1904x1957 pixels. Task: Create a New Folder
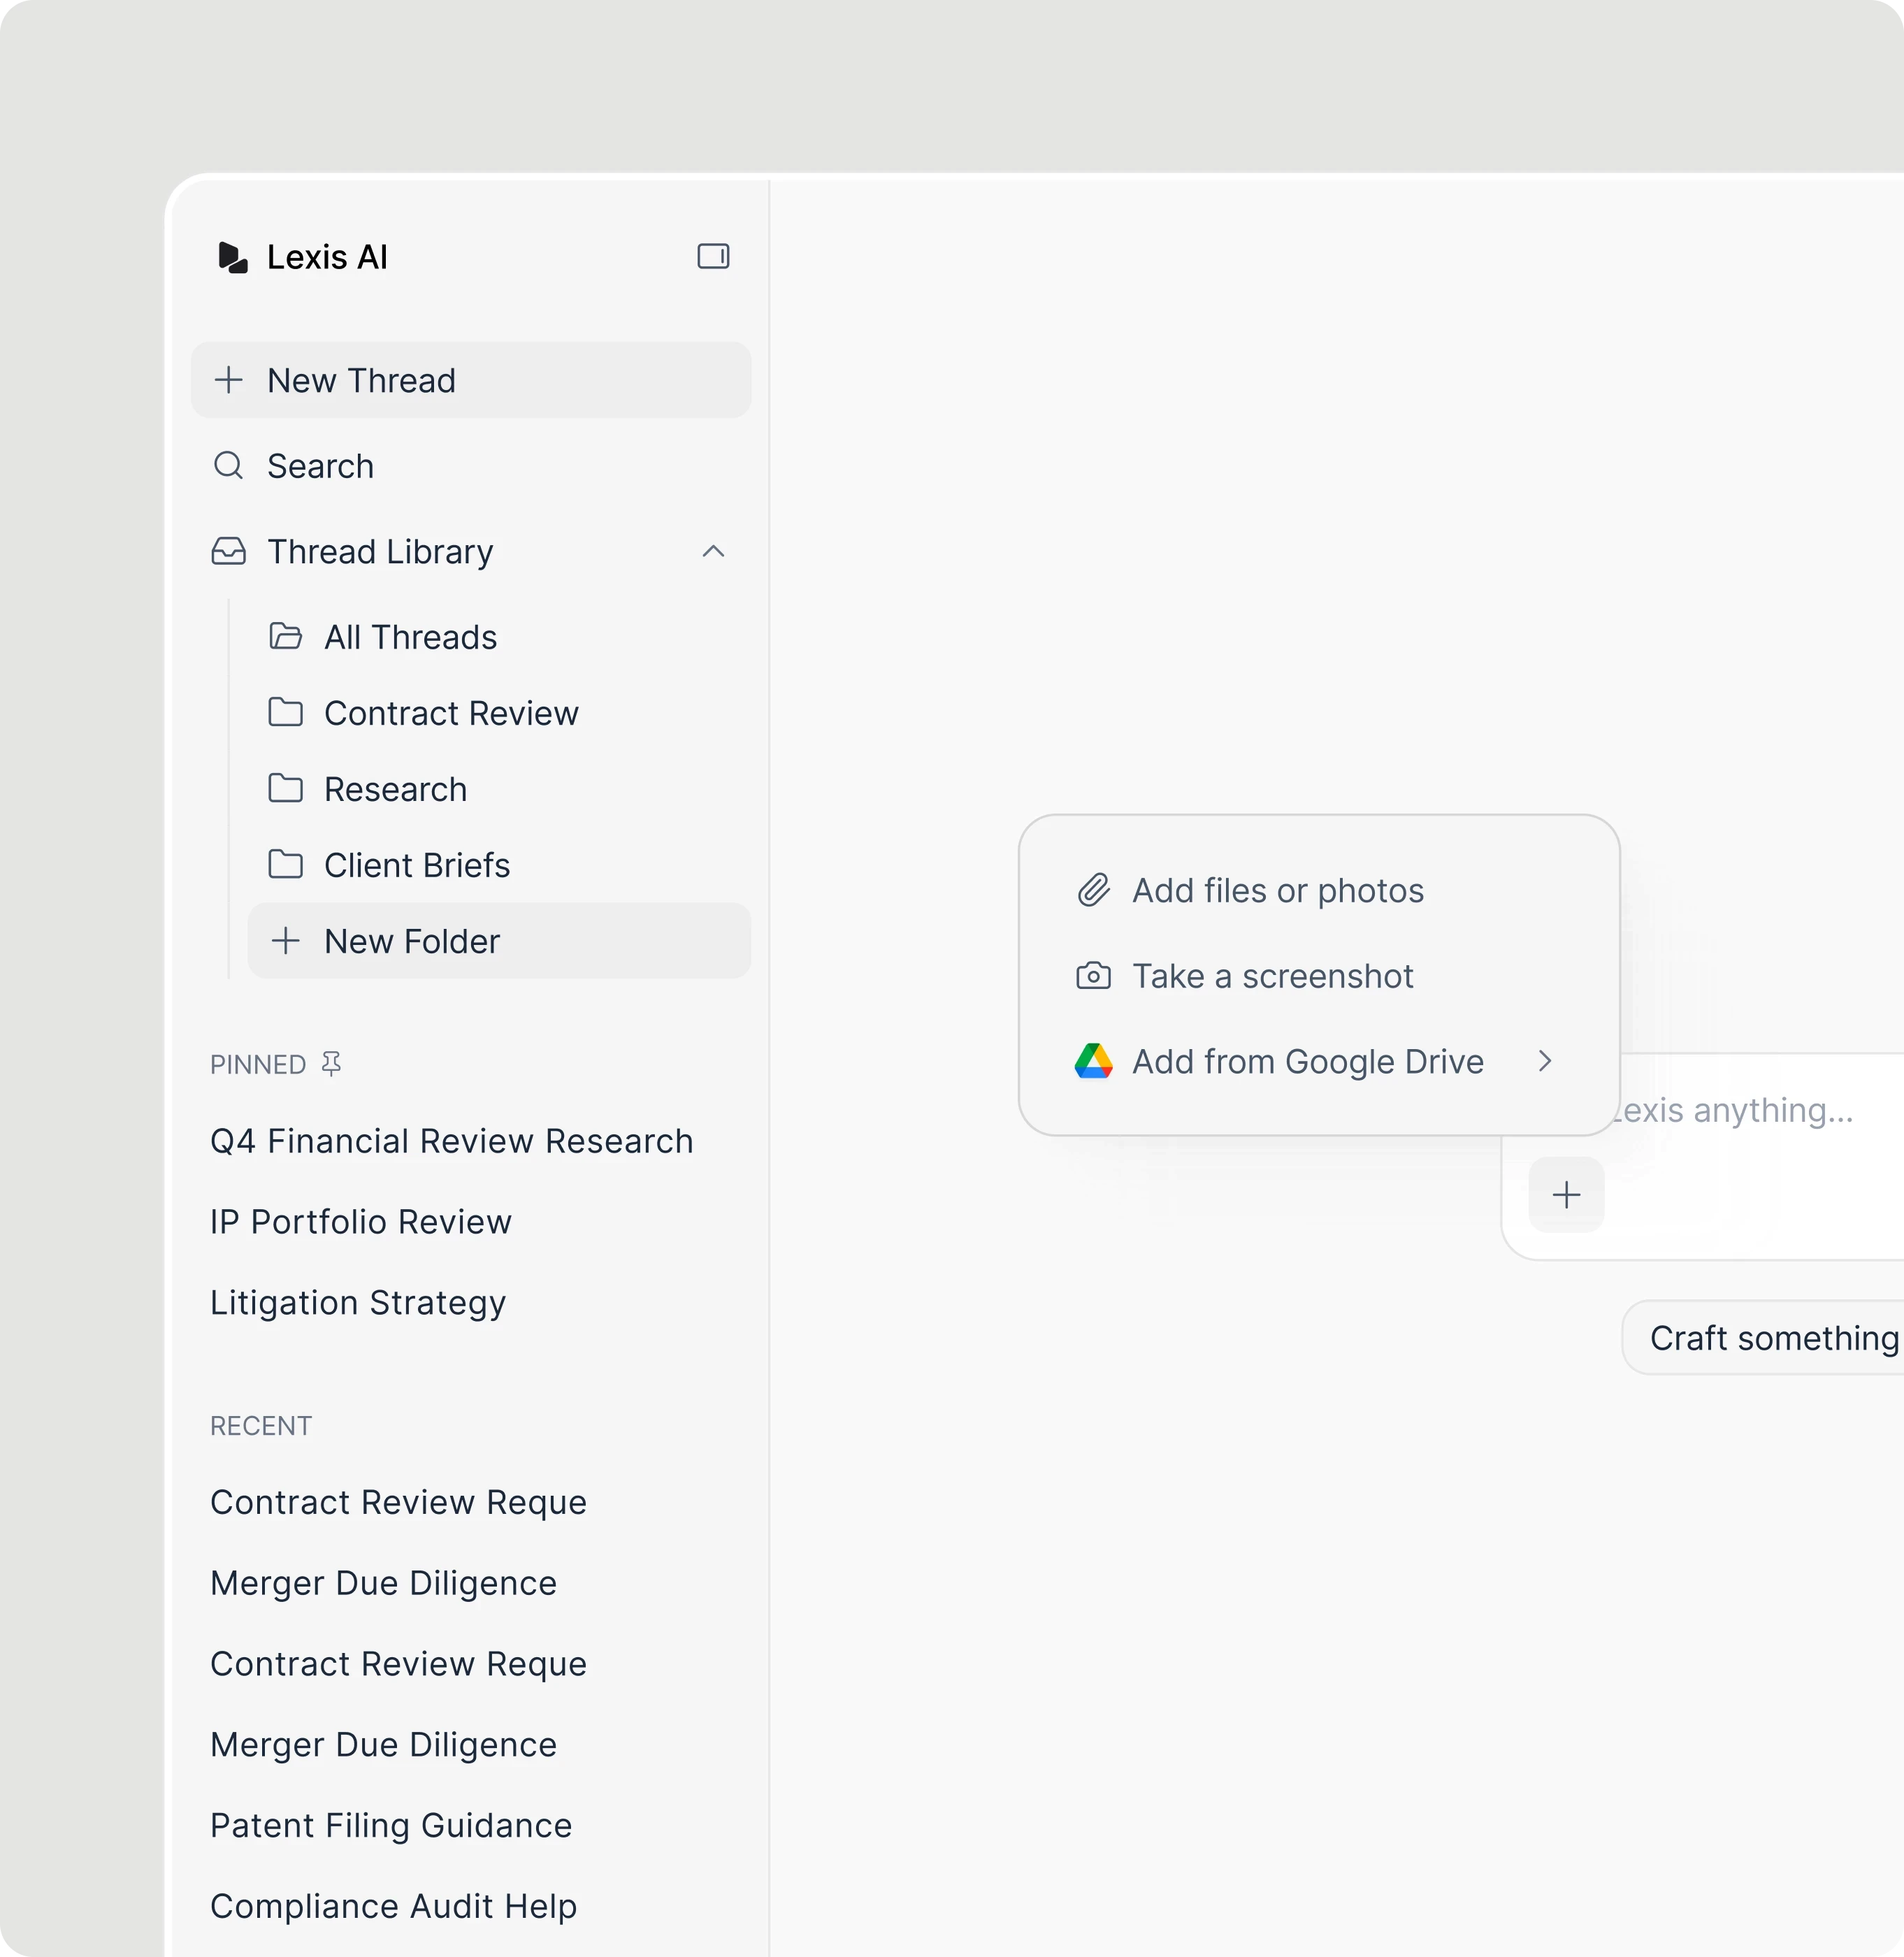499,941
